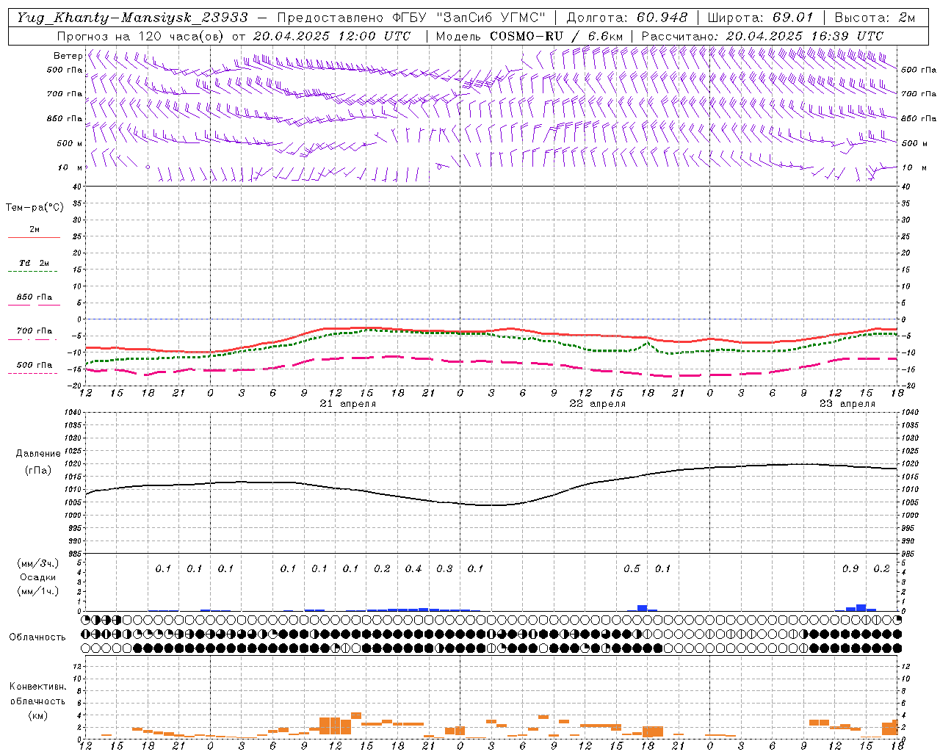The width and height of the screenshot is (940, 752).
Task: Click the Долгота: 60.948 value
Action: pos(627,18)
